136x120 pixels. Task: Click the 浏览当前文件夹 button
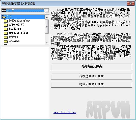92,66
